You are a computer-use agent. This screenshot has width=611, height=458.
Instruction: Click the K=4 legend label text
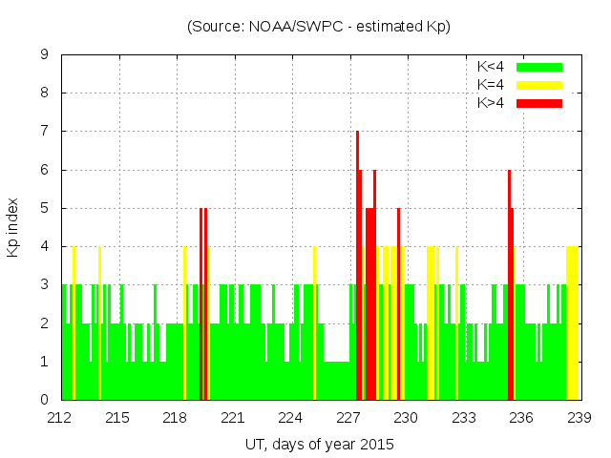pyautogui.click(x=492, y=85)
